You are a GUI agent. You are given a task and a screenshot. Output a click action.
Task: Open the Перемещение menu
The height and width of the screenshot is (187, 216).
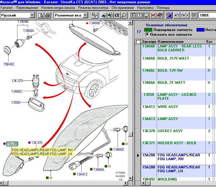pos(27,8)
